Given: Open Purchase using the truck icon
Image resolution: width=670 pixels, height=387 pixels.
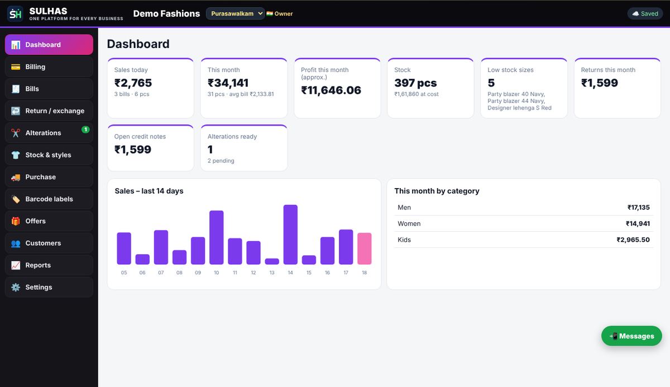Looking at the screenshot, I should tap(16, 177).
